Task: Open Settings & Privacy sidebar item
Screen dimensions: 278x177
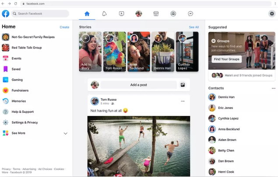Action: click(x=25, y=122)
